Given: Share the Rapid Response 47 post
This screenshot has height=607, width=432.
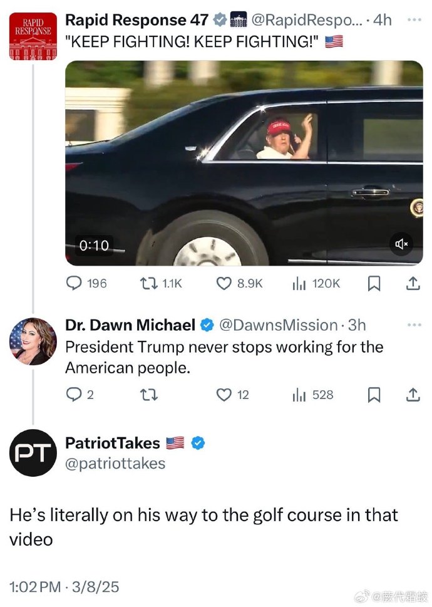Looking at the screenshot, I should pyautogui.click(x=413, y=283).
